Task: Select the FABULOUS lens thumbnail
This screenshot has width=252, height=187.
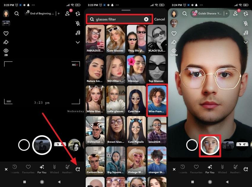Action: pos(95,39)
